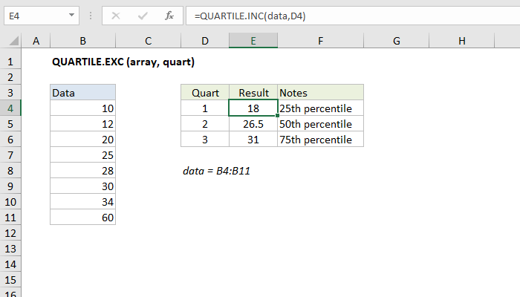Click the Cancel (X) formula icon
The width and height of the screenshot is (520, 297).
pos(116,16)
